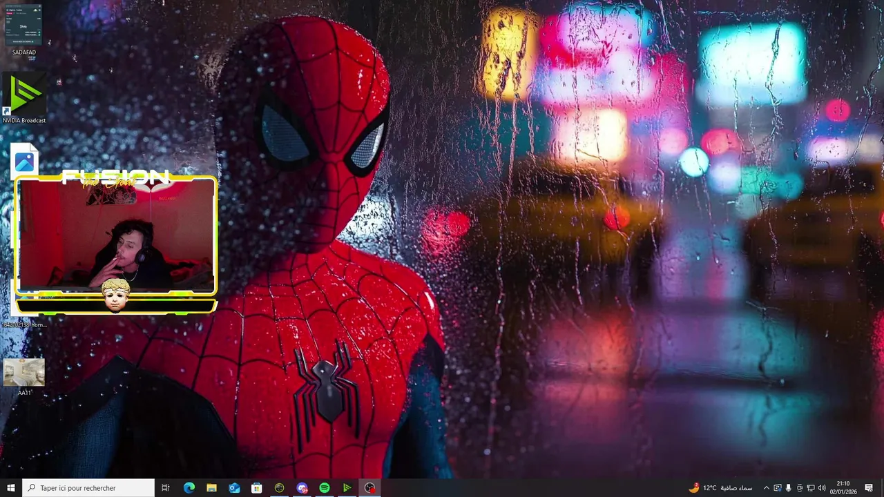The height and width of the screenshot is (497, 884).
Task: Open the Windows Start menu
Action: click(10, 488)
